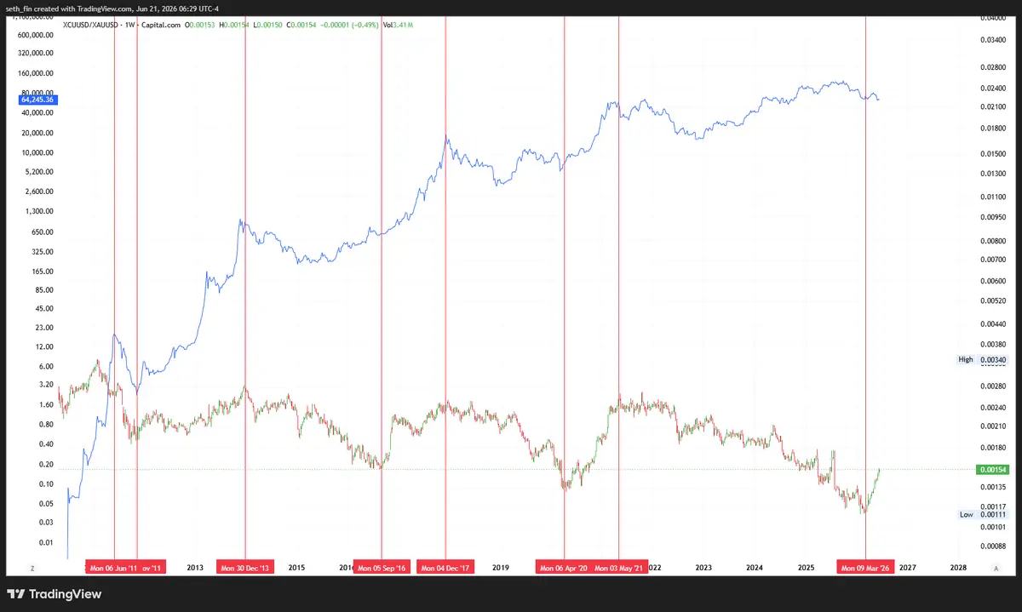Click the 165.00 left axis label
Screen dimensions: 1022x612
(x=43, y=272)
